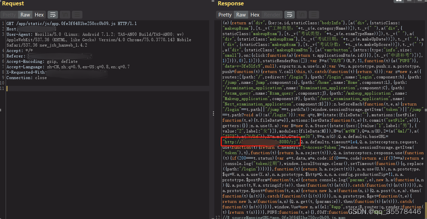Click the Connection: close header line
The image size is (427, 219).
pyautogui.click(x=27, y=78)
